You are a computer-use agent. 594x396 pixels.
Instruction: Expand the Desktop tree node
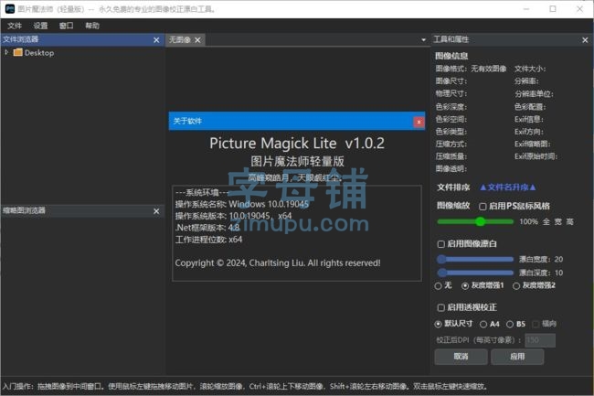[x=6, y=52]
